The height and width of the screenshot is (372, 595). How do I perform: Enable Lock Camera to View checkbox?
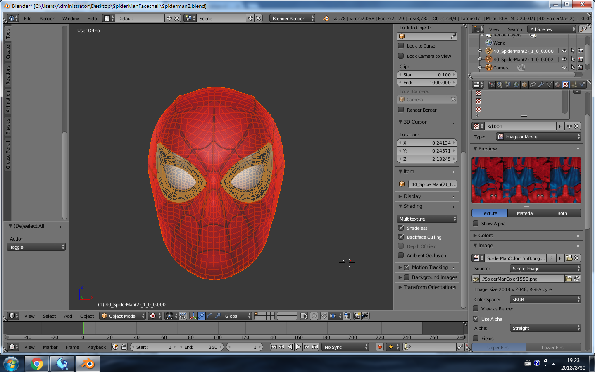401,56
